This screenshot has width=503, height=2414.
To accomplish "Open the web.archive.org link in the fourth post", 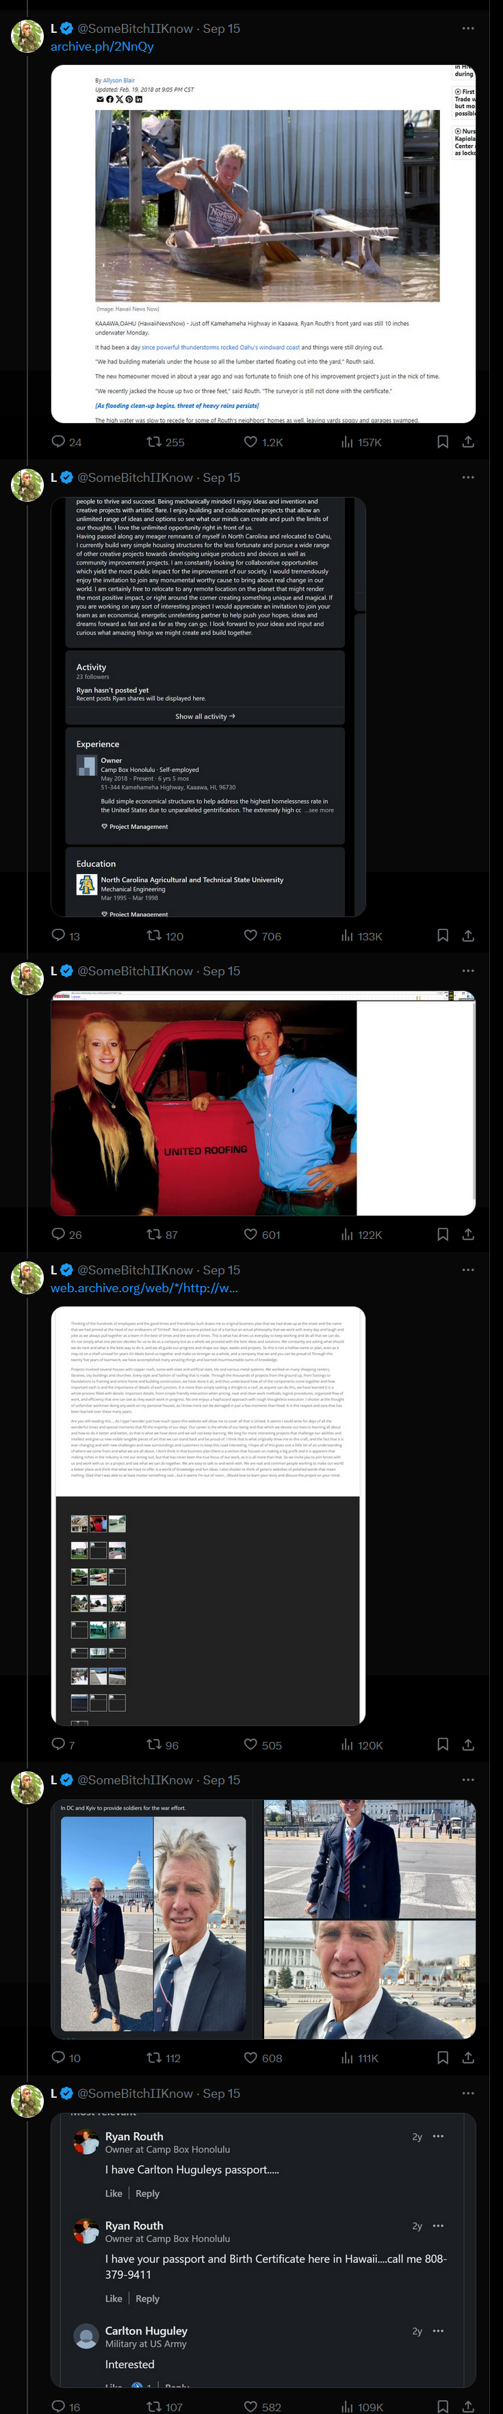I will [x=144, y=1287].
